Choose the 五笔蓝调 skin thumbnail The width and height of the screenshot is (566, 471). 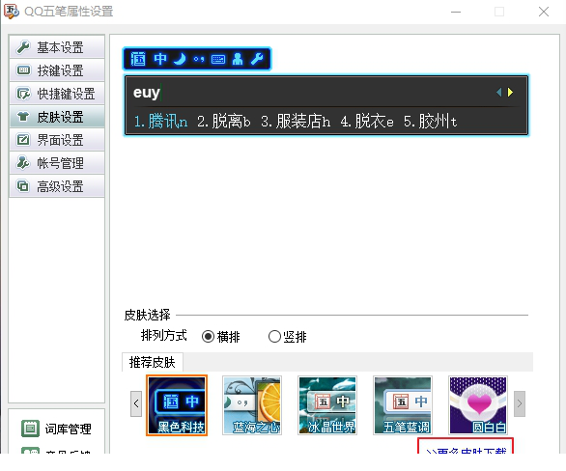point(403,405)
